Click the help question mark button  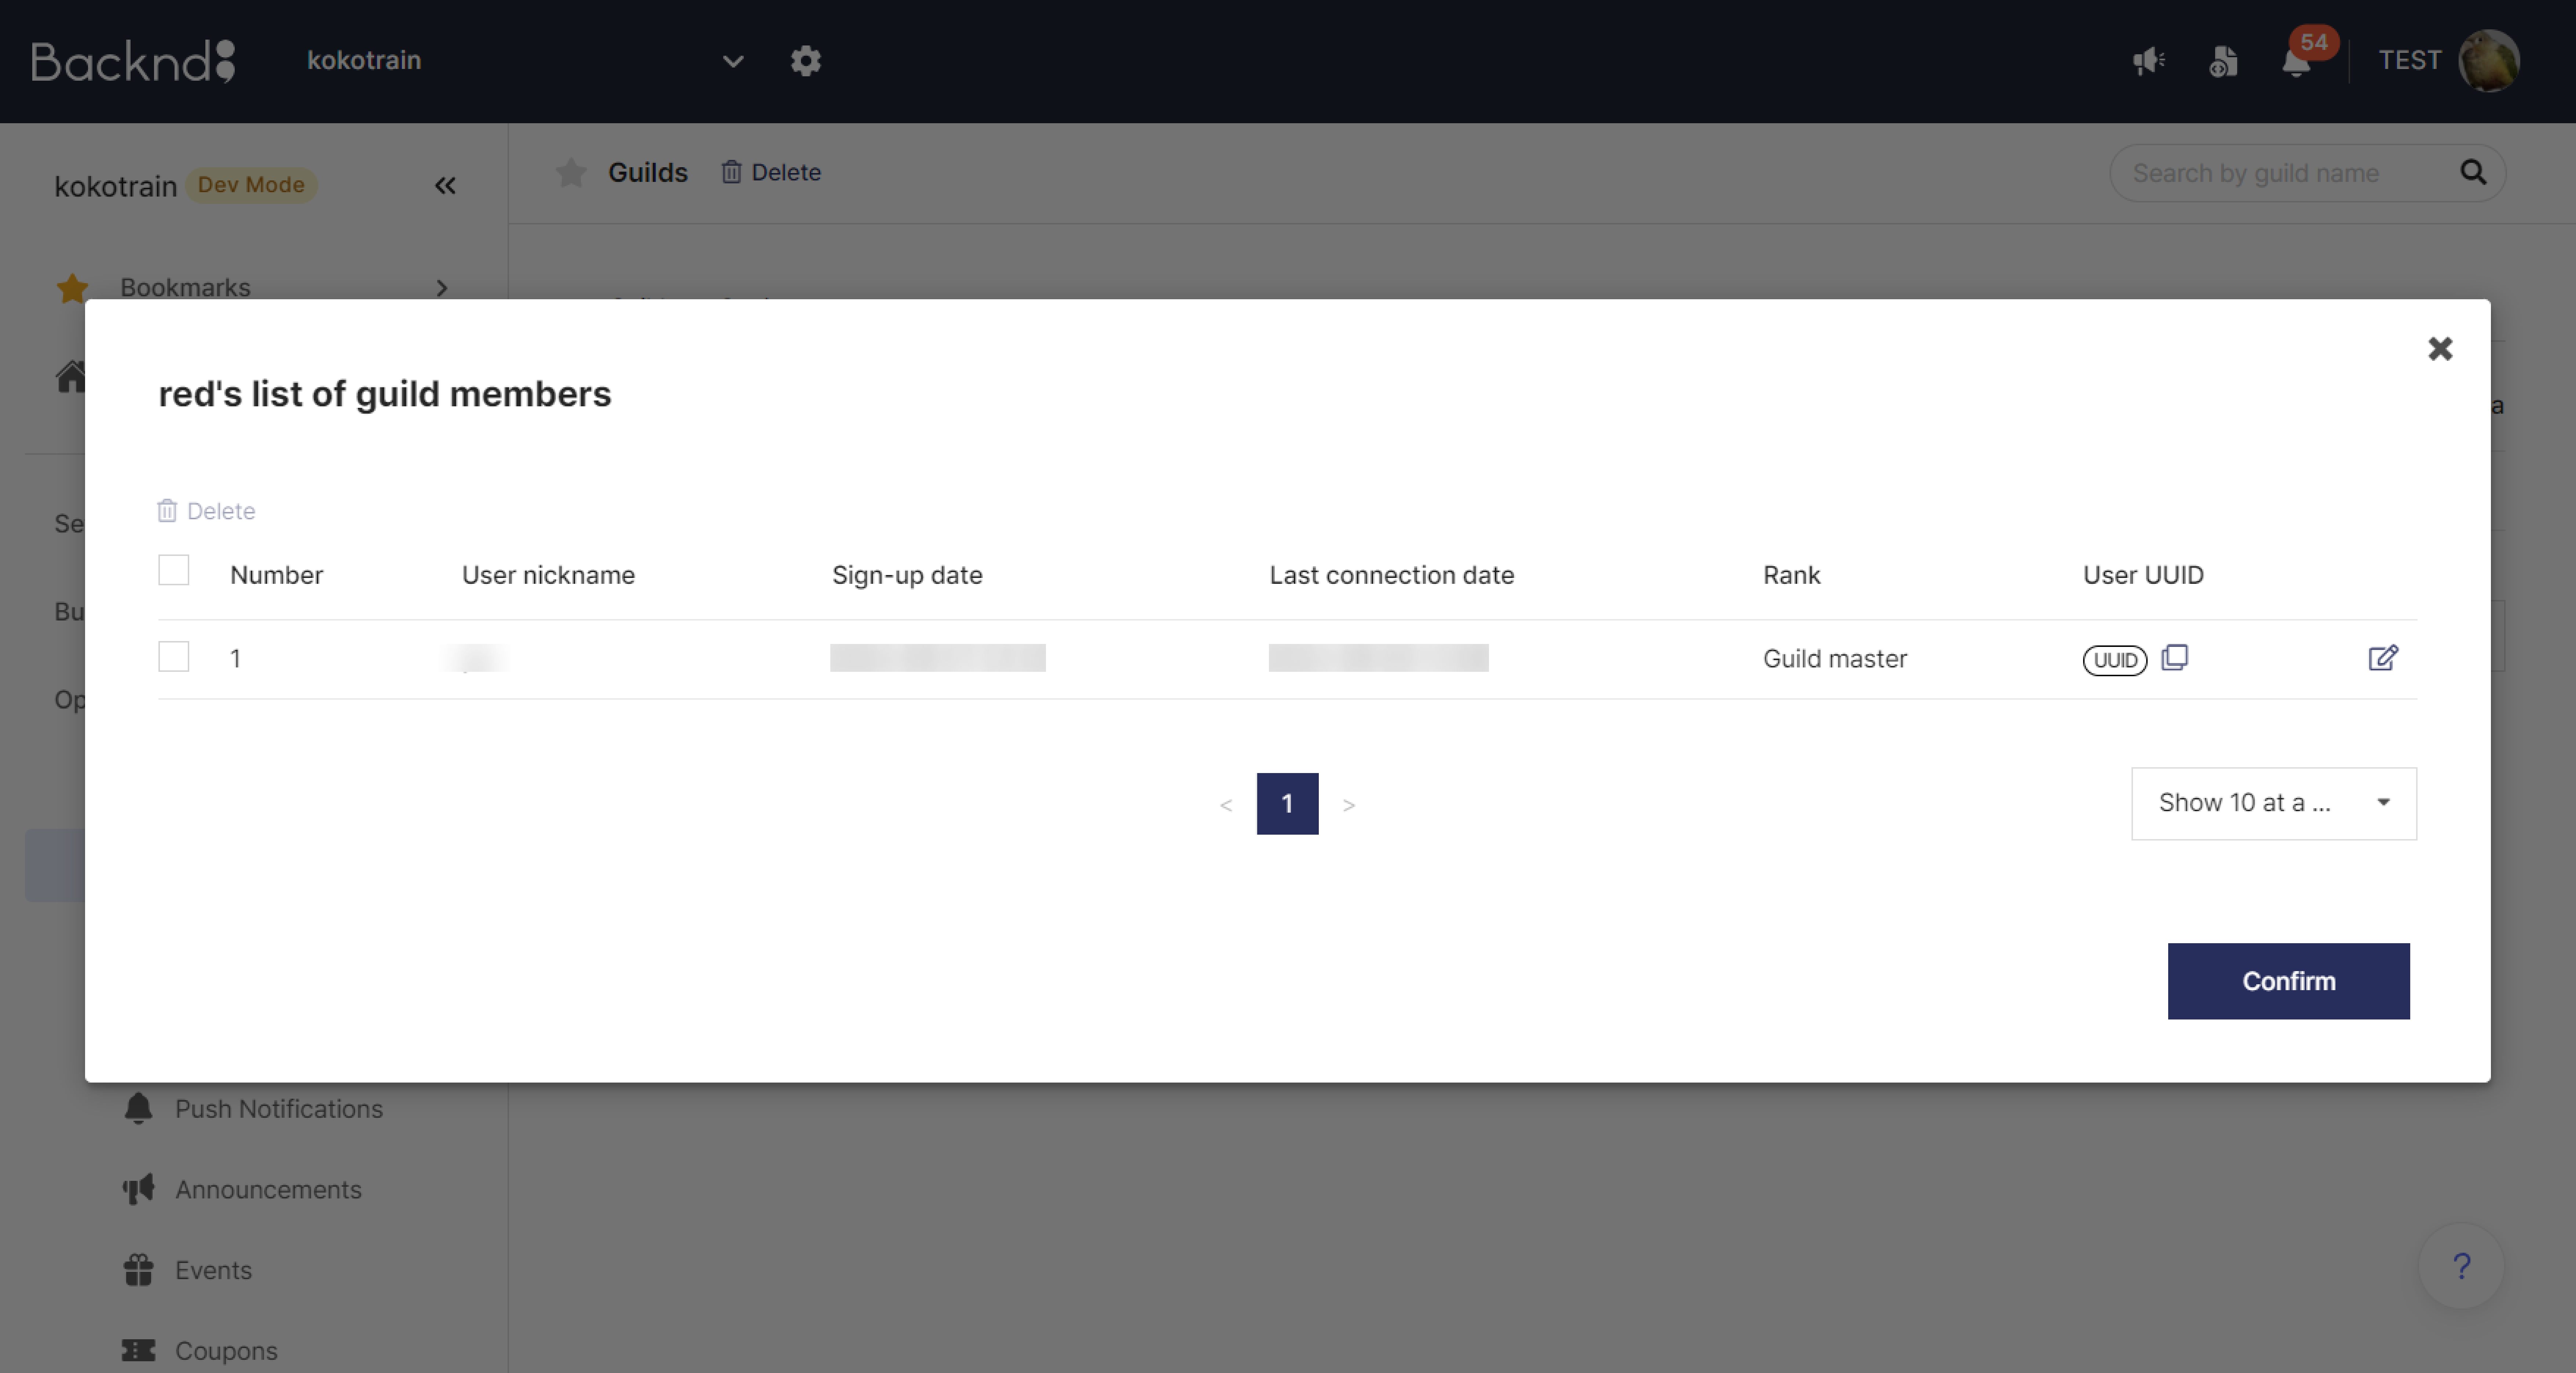(2461, 1266)
